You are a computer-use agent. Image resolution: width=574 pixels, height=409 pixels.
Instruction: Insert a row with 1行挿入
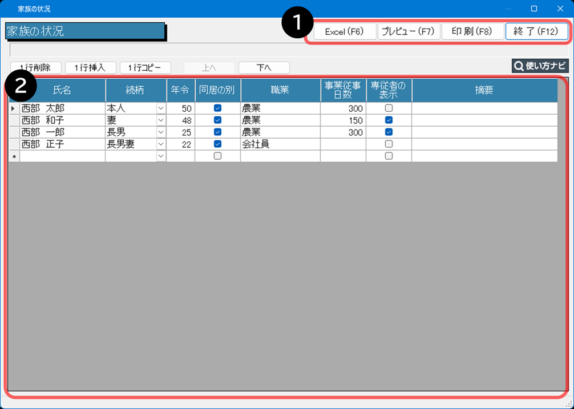coord(91,68)
